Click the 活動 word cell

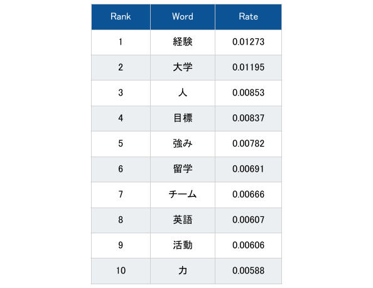tap(183, 245)
